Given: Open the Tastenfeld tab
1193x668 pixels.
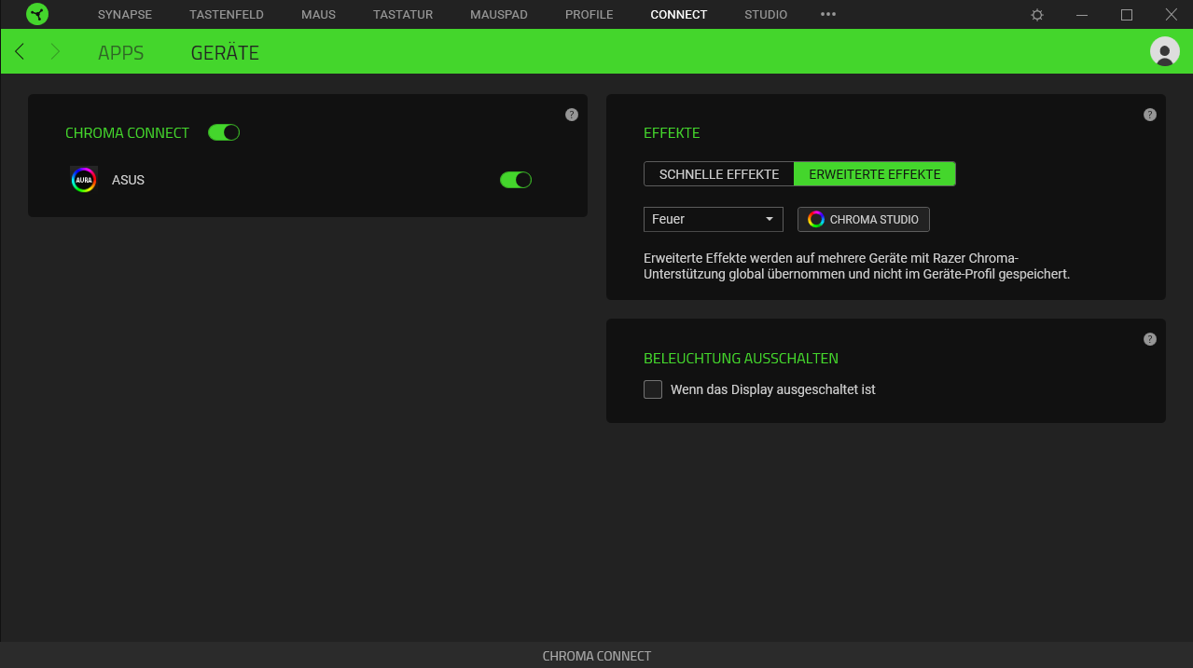Looking at the screenshot, I should click(227, 15).
